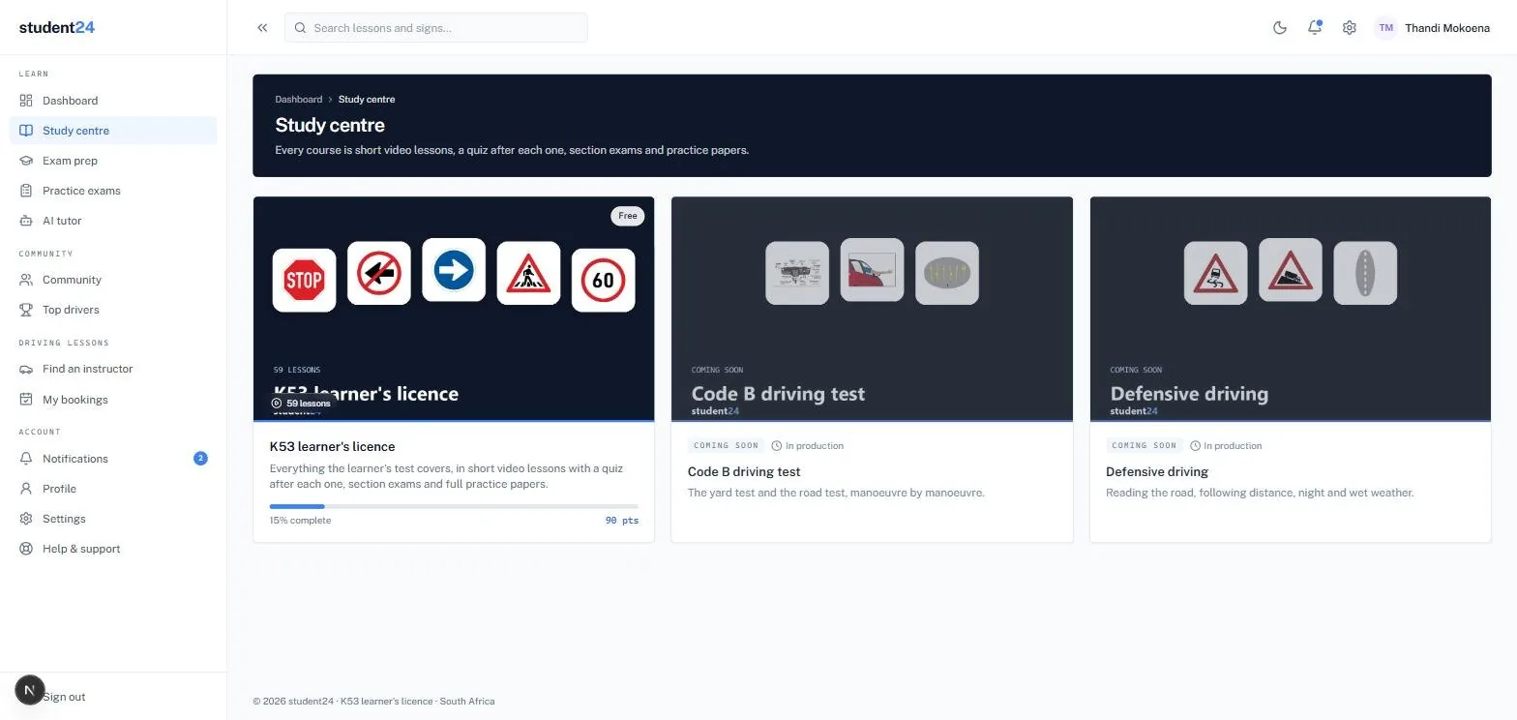1517x720 pixels.
Task: Click the COMING SOON tag under Code B thumbnail
Action: (x=726, y=446)
